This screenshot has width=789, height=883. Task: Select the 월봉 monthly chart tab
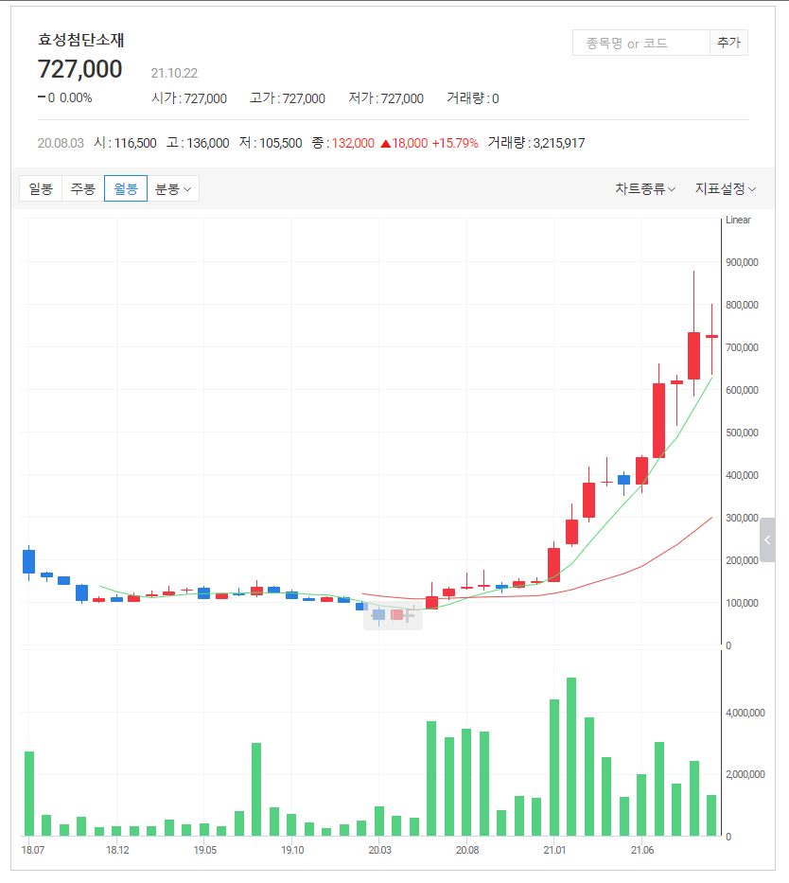(x=126, y=188)
